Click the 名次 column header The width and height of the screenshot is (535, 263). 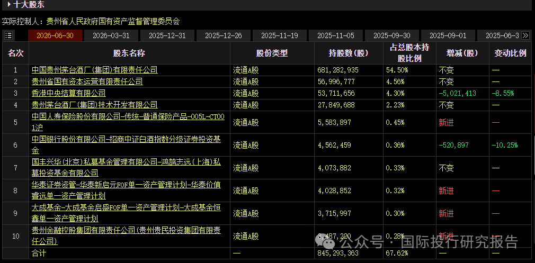pyautogui.click(x=16, y=53)
